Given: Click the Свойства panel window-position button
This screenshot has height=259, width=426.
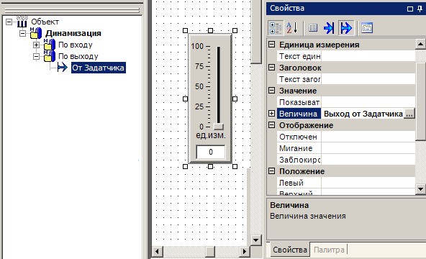Looking at the screenshot, I should click(x=410, y=9).
